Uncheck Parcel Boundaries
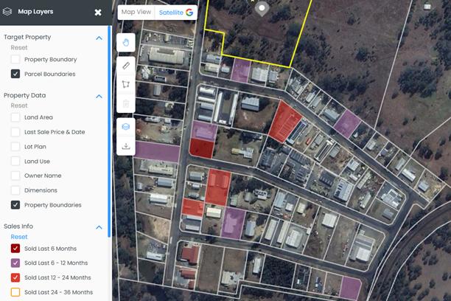The height and width of the screenshot is (301, 451). 15,74
